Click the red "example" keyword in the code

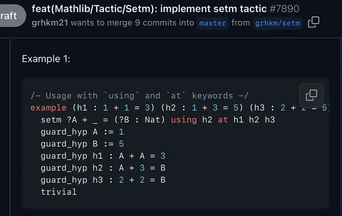point(48,108)
